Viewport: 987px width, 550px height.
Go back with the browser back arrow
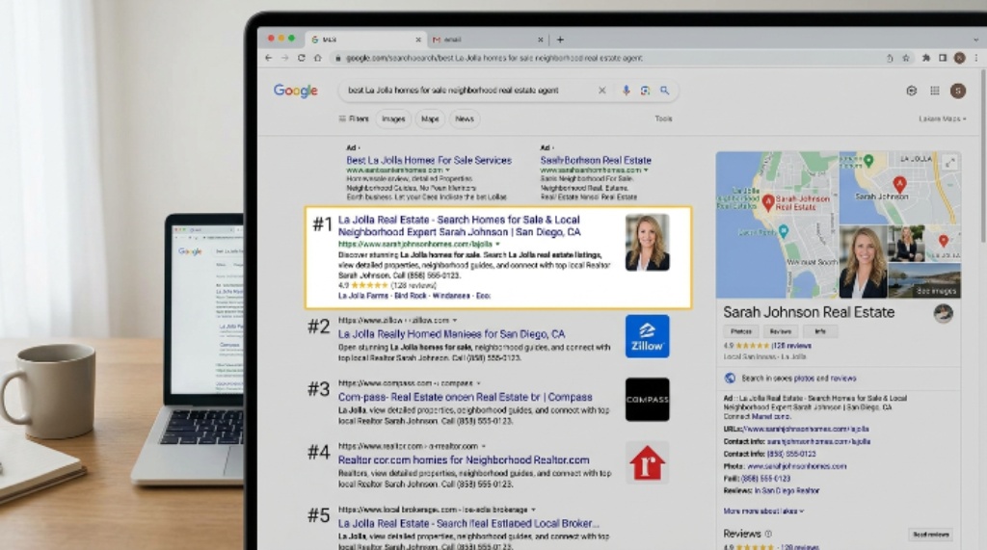(x=269, y=58)
